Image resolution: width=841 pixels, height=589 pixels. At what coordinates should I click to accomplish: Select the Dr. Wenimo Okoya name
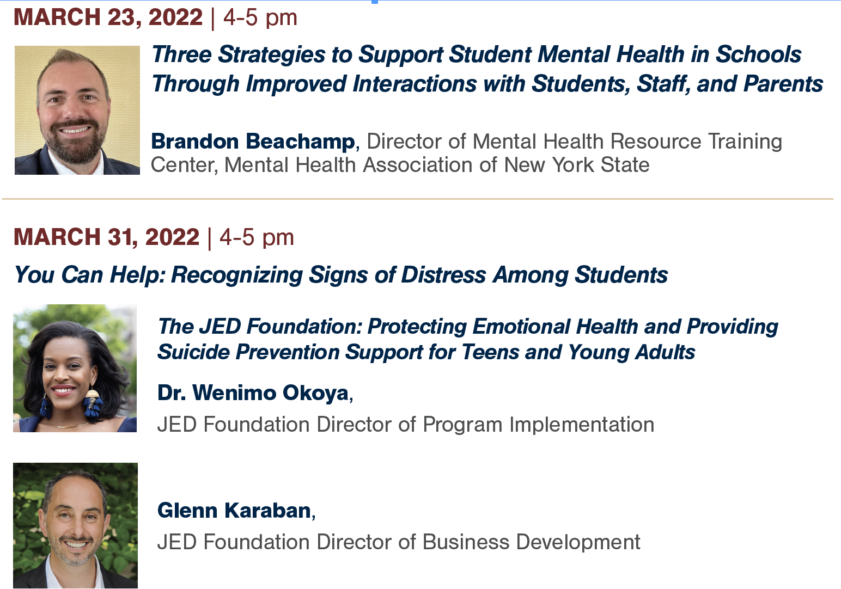click(x=253, y=392)
